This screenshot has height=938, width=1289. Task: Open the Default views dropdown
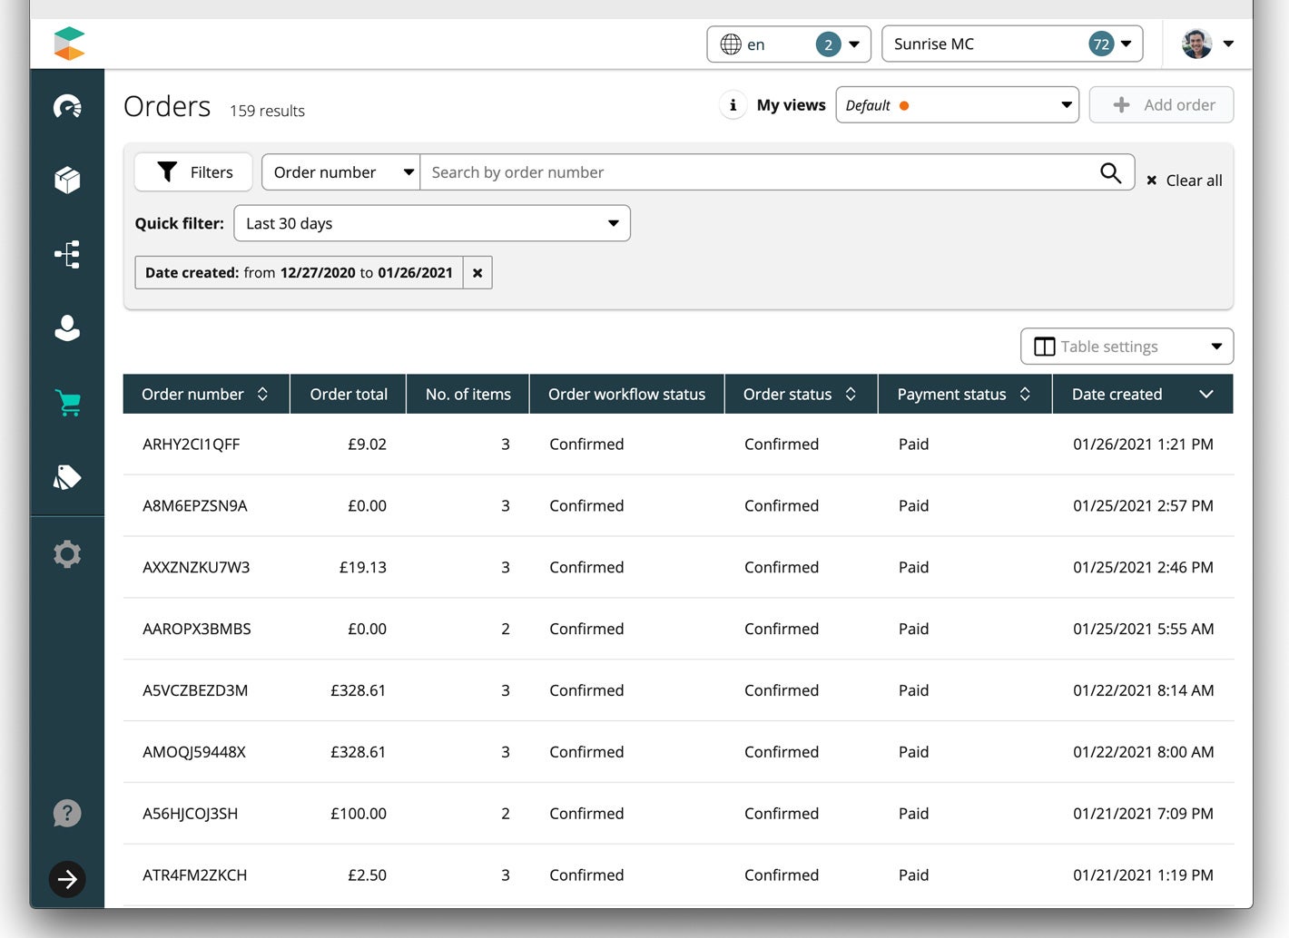957,105
